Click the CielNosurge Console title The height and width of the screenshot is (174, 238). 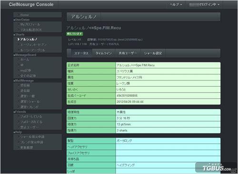click(31, 4)
